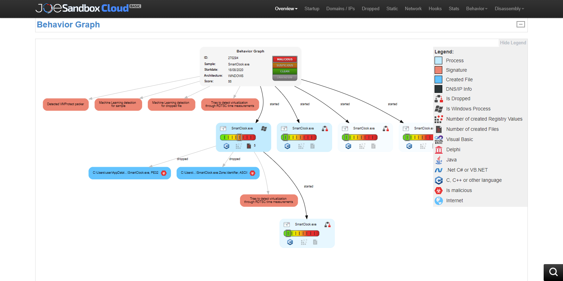Click the Detected VMProtect packer signature
Image resolution: width=563 pixels, height=281 pixels.
(x=66, y=104)
